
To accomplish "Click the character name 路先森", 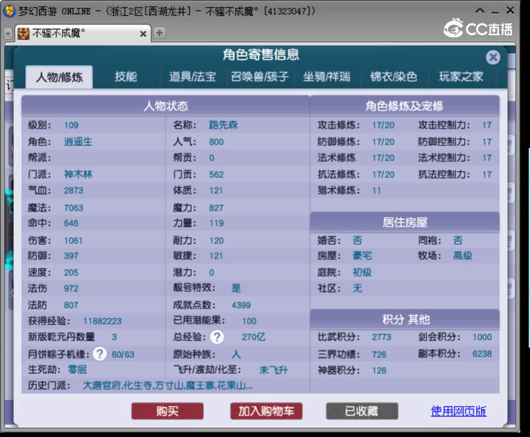I will point(223,125).
